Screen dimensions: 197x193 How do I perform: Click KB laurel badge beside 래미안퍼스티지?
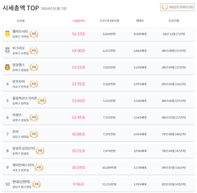(x=39, y=168)
